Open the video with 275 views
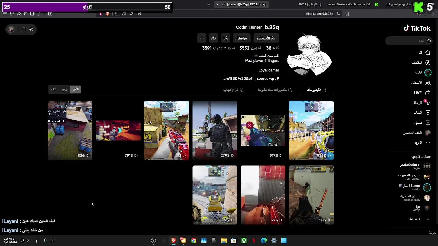The height and width of the screenshot is (246, 438). click(263, 195)
